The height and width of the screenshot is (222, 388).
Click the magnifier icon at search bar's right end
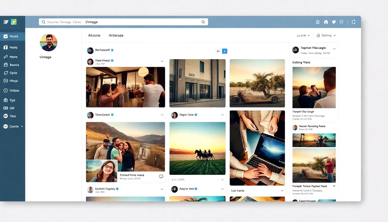click(x=203, y=22)
